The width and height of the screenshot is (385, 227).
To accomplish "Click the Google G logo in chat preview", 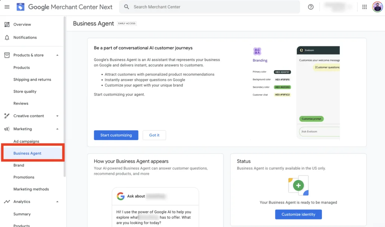I will 121,196.
